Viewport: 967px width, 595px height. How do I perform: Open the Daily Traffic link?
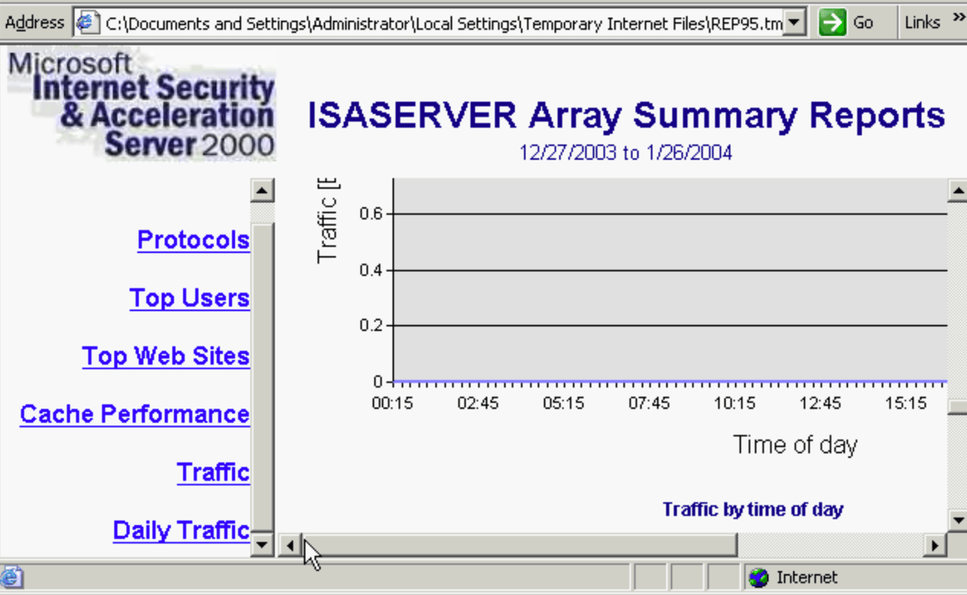pos(181,530)
